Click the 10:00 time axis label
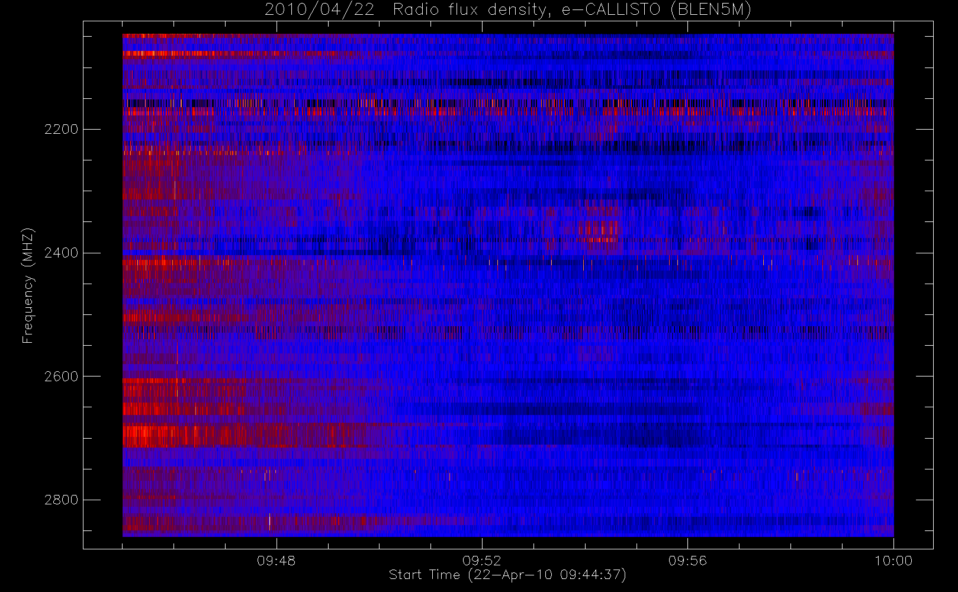The image size is (958, 592). click(893, 561)
